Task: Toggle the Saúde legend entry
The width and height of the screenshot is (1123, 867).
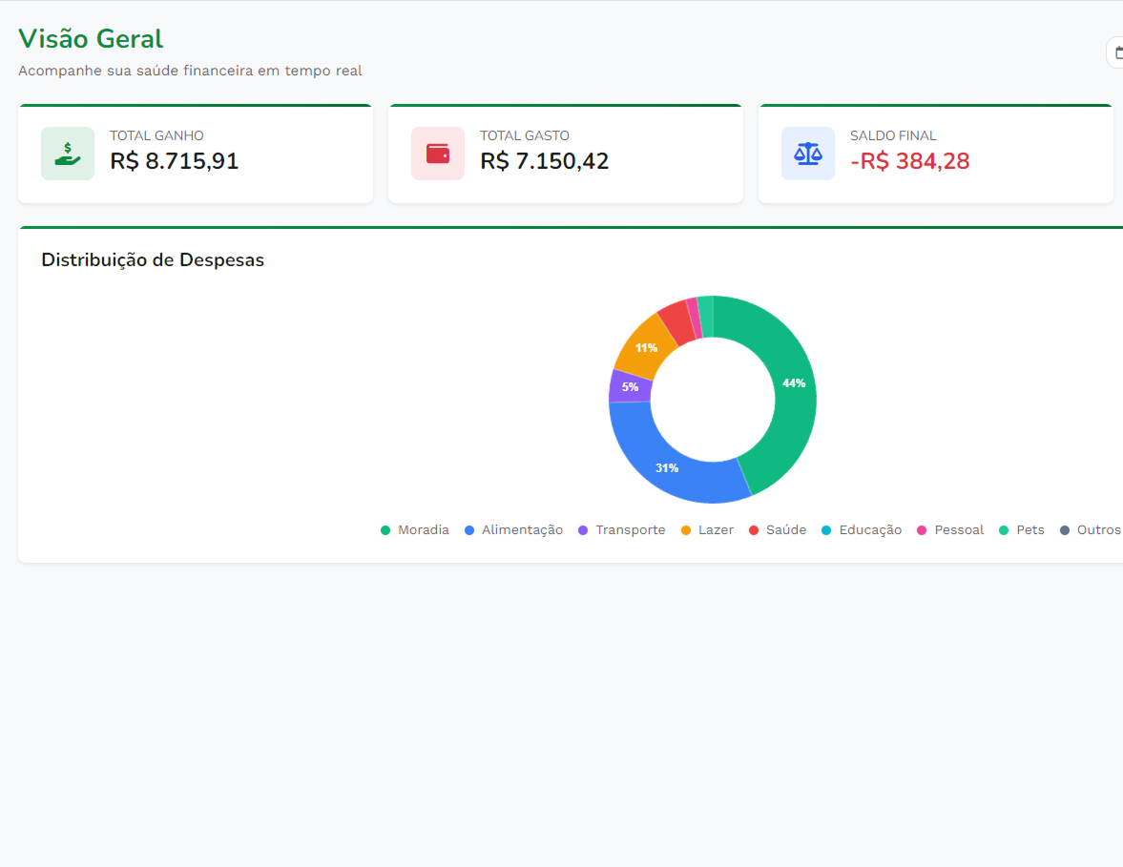Action: click(x=777, y=529)
